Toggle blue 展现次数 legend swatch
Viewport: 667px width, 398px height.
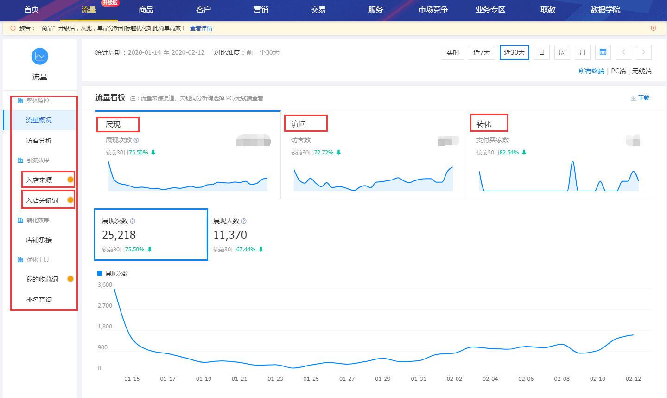100,273
